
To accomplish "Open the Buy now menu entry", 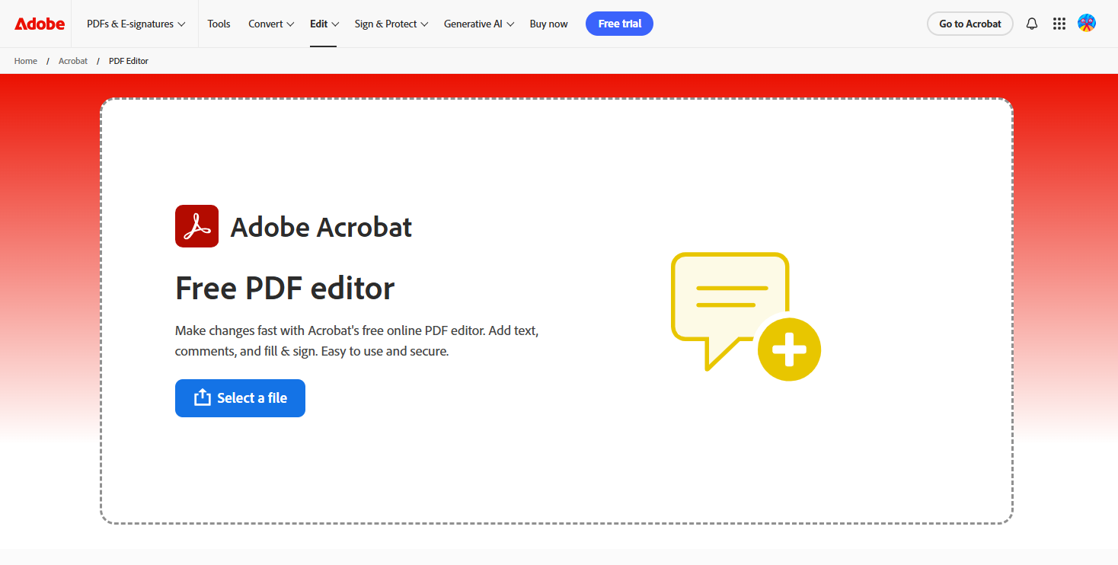I will pyautogui.click(x=548, y=24).
